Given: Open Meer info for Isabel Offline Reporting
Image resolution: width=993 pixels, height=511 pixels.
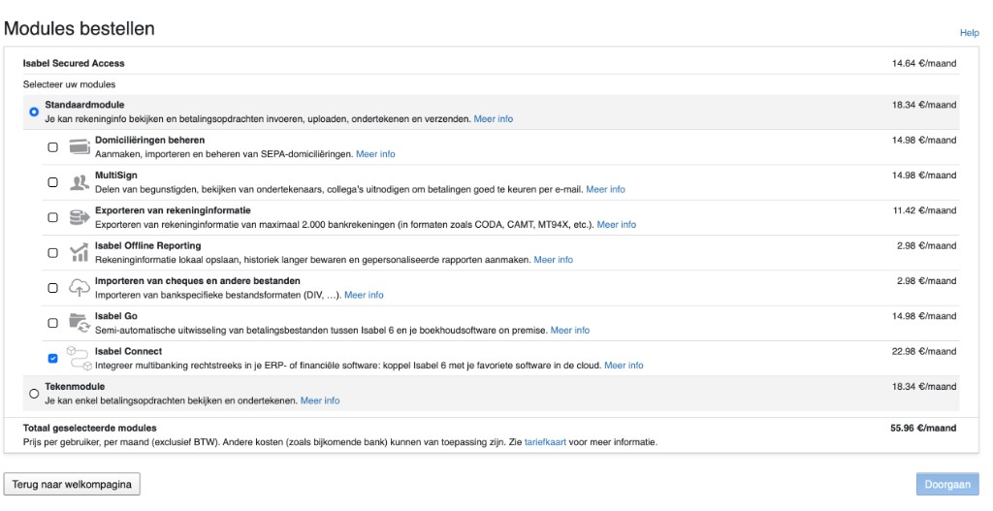Looking at the screenshot, I should click(x=554, y=260).
